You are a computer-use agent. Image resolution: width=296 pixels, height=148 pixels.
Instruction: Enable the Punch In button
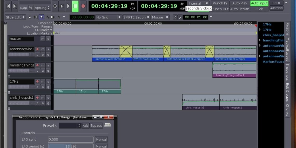click(220, 3)
